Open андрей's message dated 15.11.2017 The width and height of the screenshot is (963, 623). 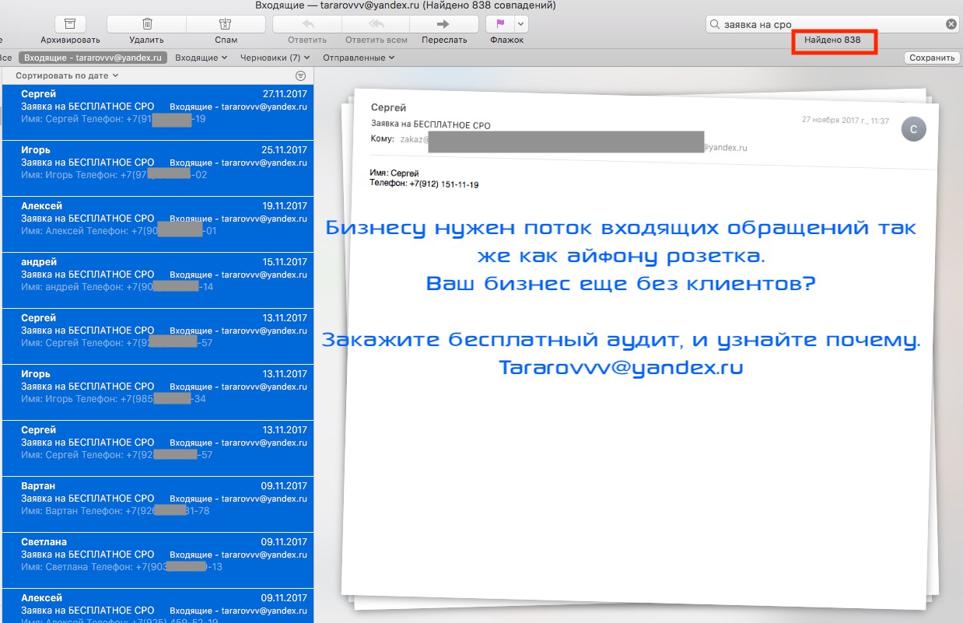[x=158, y=280]
